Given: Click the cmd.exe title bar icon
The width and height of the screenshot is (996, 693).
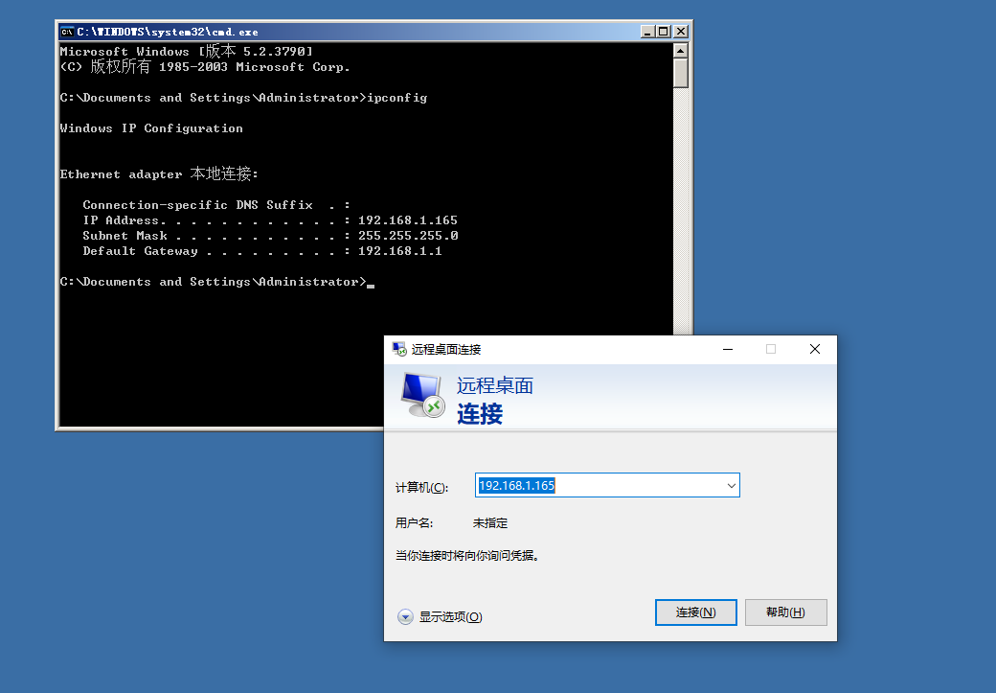Looking at the screenshot, I should point(67,32).
